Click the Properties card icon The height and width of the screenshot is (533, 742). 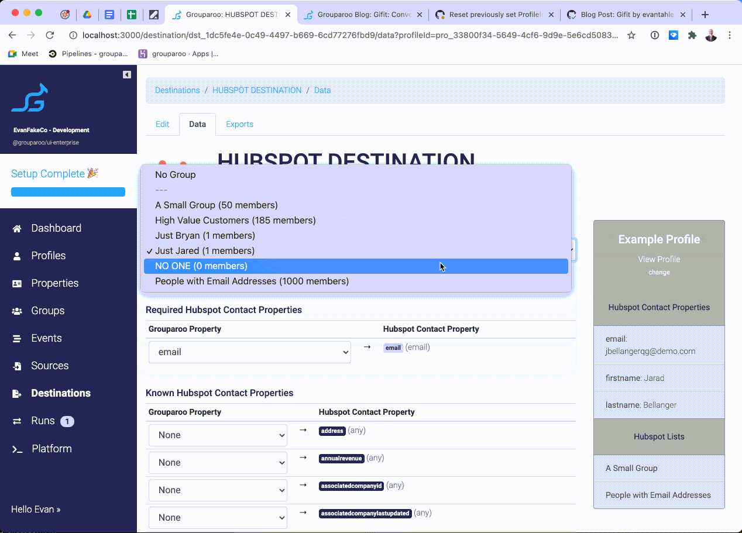click(x=17, y=284)
